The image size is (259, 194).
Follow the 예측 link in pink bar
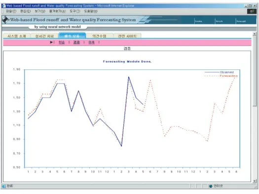pyautogui.click(x=91, y=42)
